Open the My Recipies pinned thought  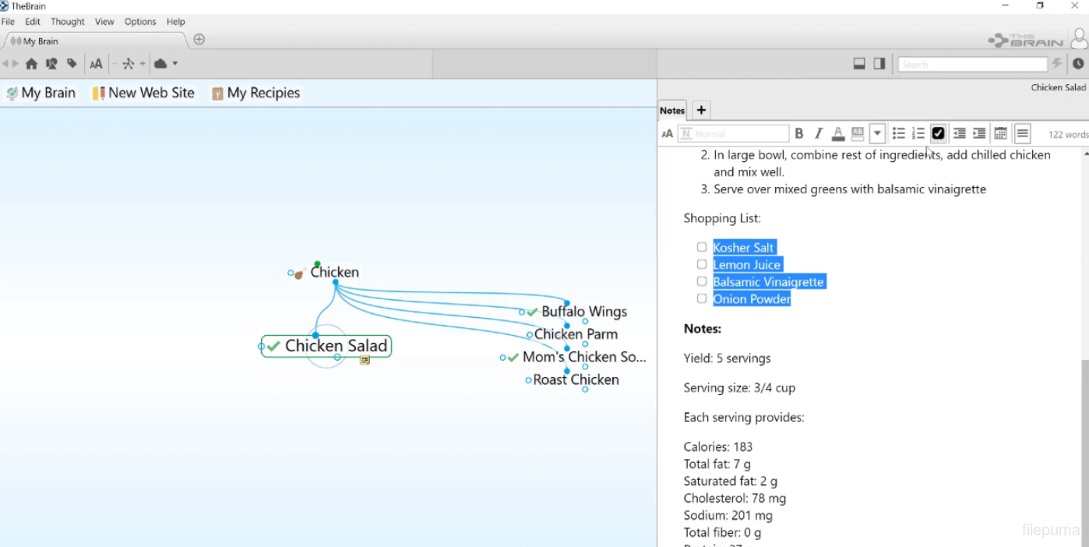[263, 93]
